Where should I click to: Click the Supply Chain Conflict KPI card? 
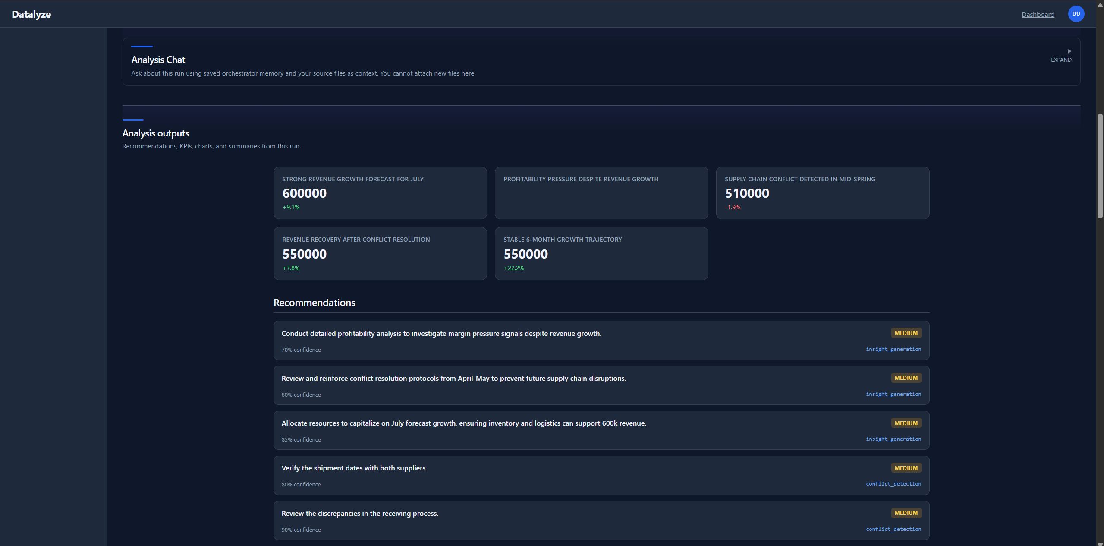822,193
